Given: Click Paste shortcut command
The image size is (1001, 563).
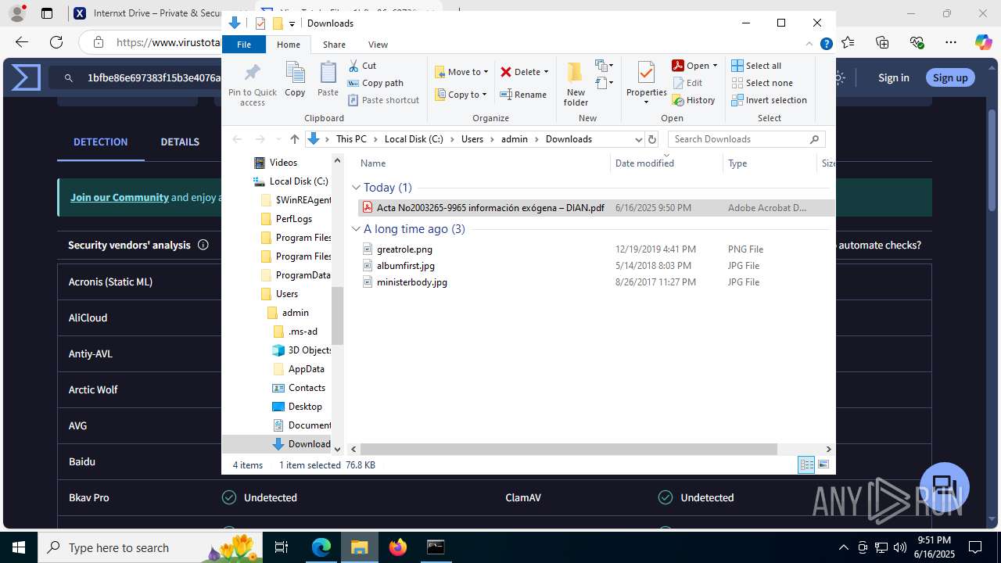Looking at the screenshot, I should coord(383,100).
